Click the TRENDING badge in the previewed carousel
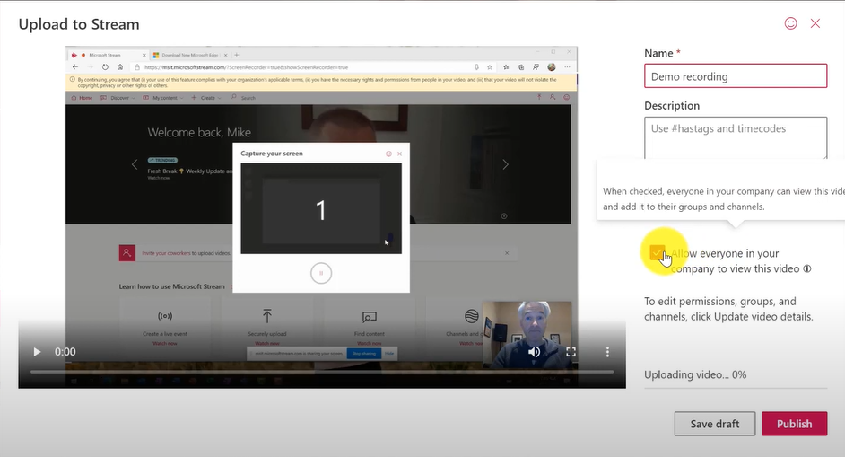845x457 pixels. coord(162,160)
